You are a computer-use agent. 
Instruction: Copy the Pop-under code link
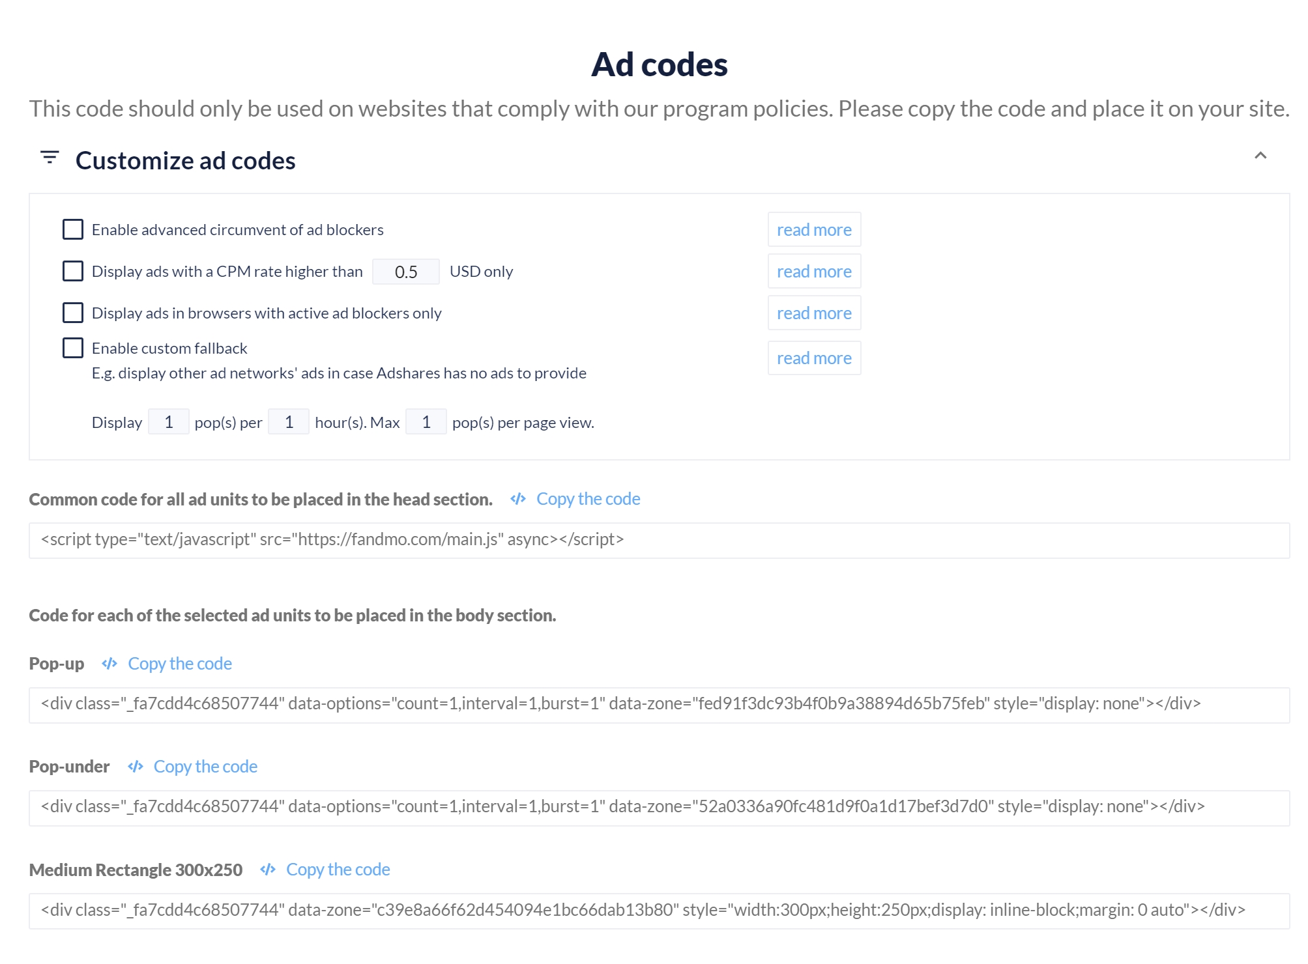point(205,767)
